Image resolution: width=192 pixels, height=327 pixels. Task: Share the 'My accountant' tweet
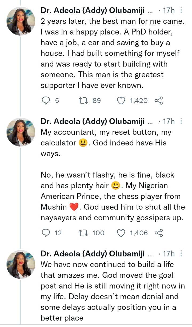[158, 233]
